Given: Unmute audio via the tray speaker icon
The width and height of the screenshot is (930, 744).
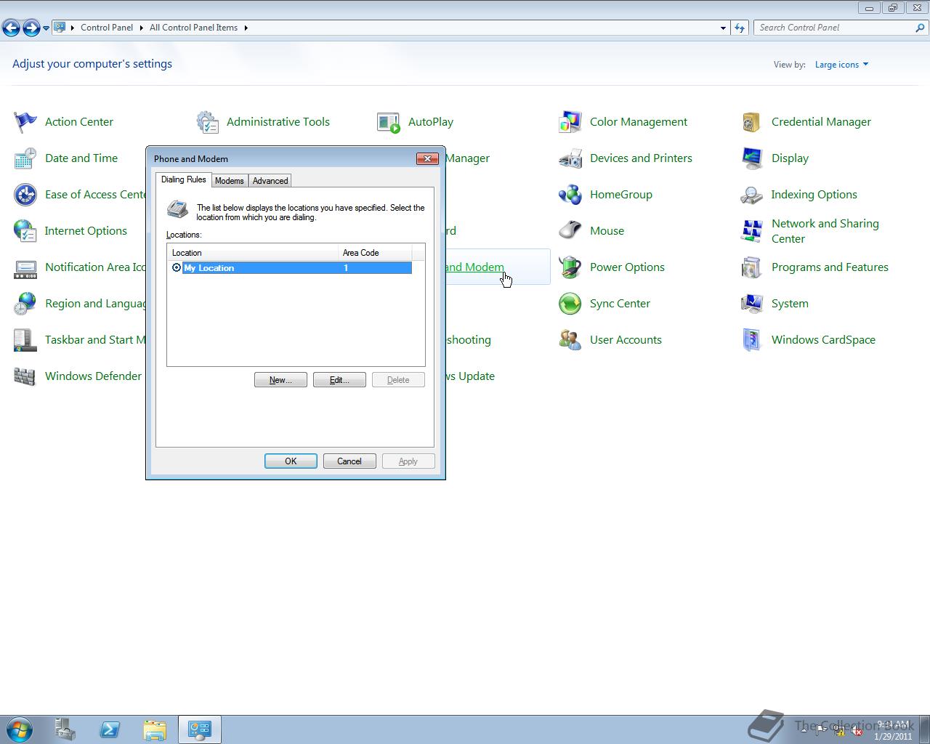Looking at the screenshot, I should 857,731.
